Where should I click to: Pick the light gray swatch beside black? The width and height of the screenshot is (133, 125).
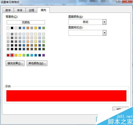pos(16,28)
